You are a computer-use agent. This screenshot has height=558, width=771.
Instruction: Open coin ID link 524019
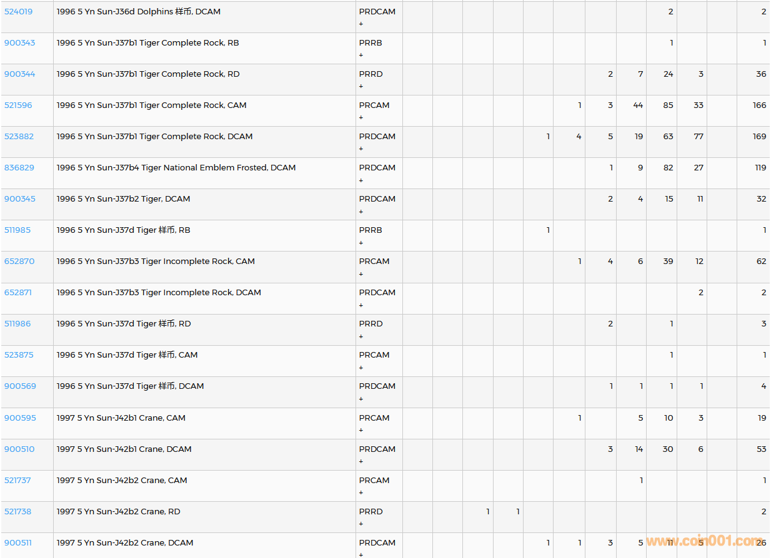(18, 12)
